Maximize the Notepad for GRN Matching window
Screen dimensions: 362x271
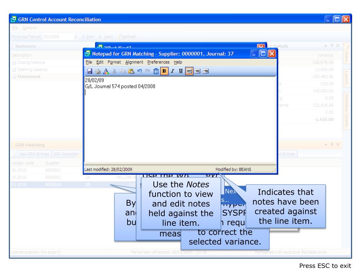[263, 54]
